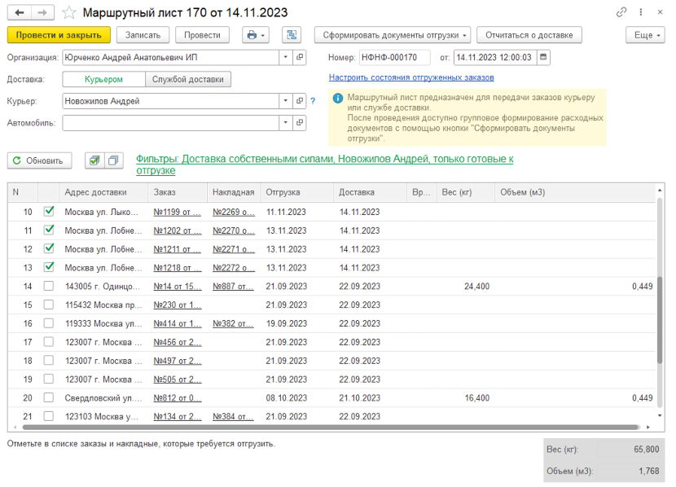Image resolution: width=676 pixels, height=487 pixels.
Task: Click the empty Автомобиль input field
Action: pyautogui.click(x=171, y=123)
